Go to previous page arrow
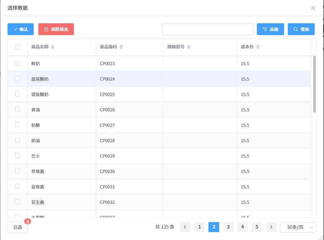The height and width of the screenshot is (240, 324). click(185, 227)
